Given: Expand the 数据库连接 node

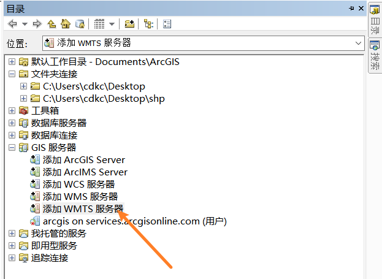Looking at the screenshot, I should coord(12,135).
